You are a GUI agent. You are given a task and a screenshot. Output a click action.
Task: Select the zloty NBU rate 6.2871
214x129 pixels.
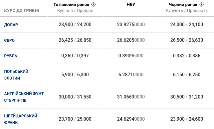pos(131,75)
